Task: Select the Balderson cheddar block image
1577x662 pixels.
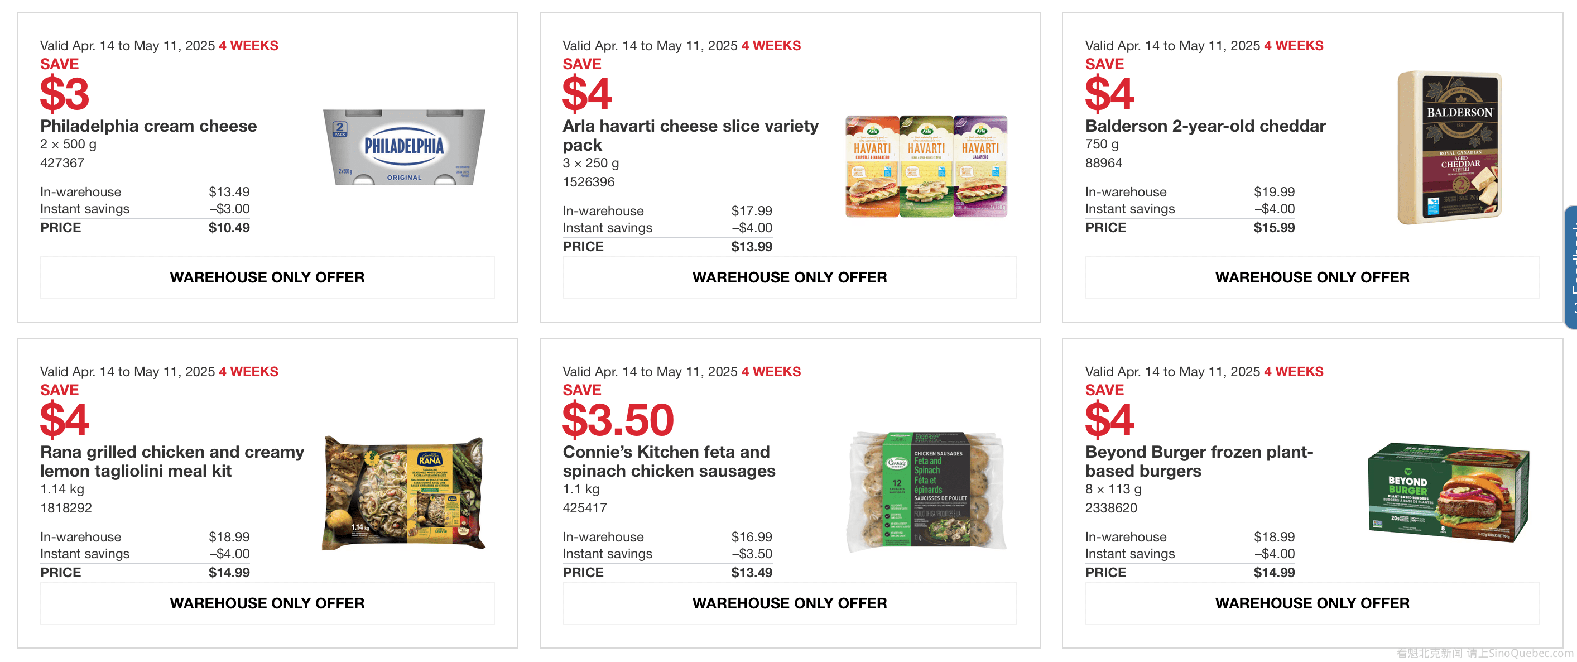Action: tap(1449, 147)
